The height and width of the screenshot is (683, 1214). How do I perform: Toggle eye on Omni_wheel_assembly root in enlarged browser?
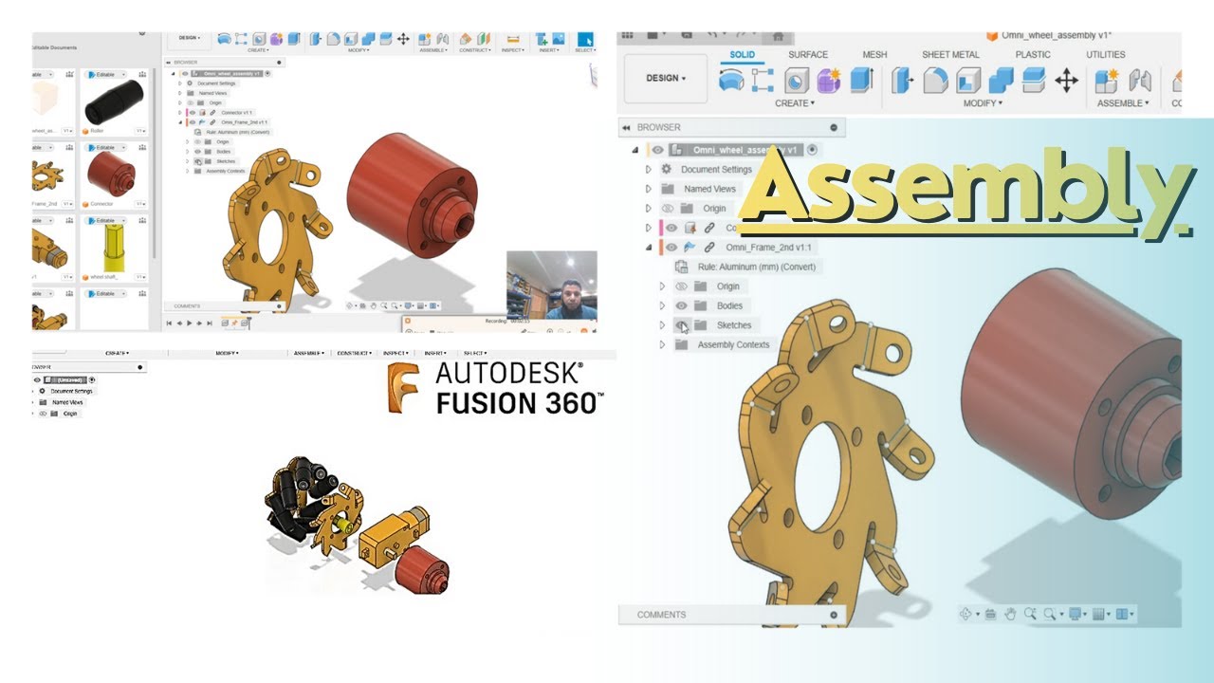(657, 150)
